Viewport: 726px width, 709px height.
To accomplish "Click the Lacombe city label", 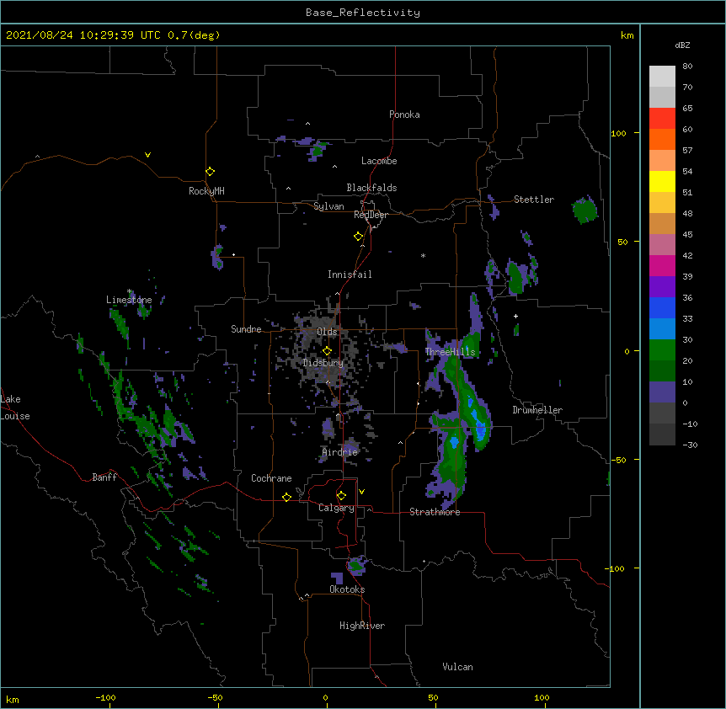I will coord(379,161).
